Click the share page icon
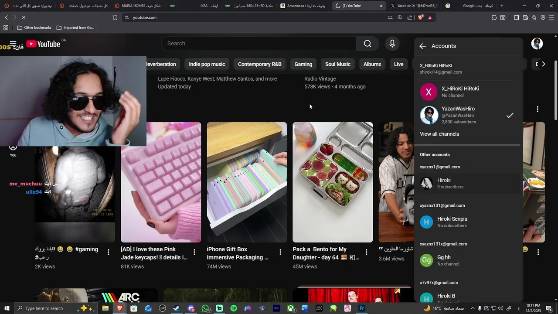Screen dimensions: 558x314 tap(410, 17)
